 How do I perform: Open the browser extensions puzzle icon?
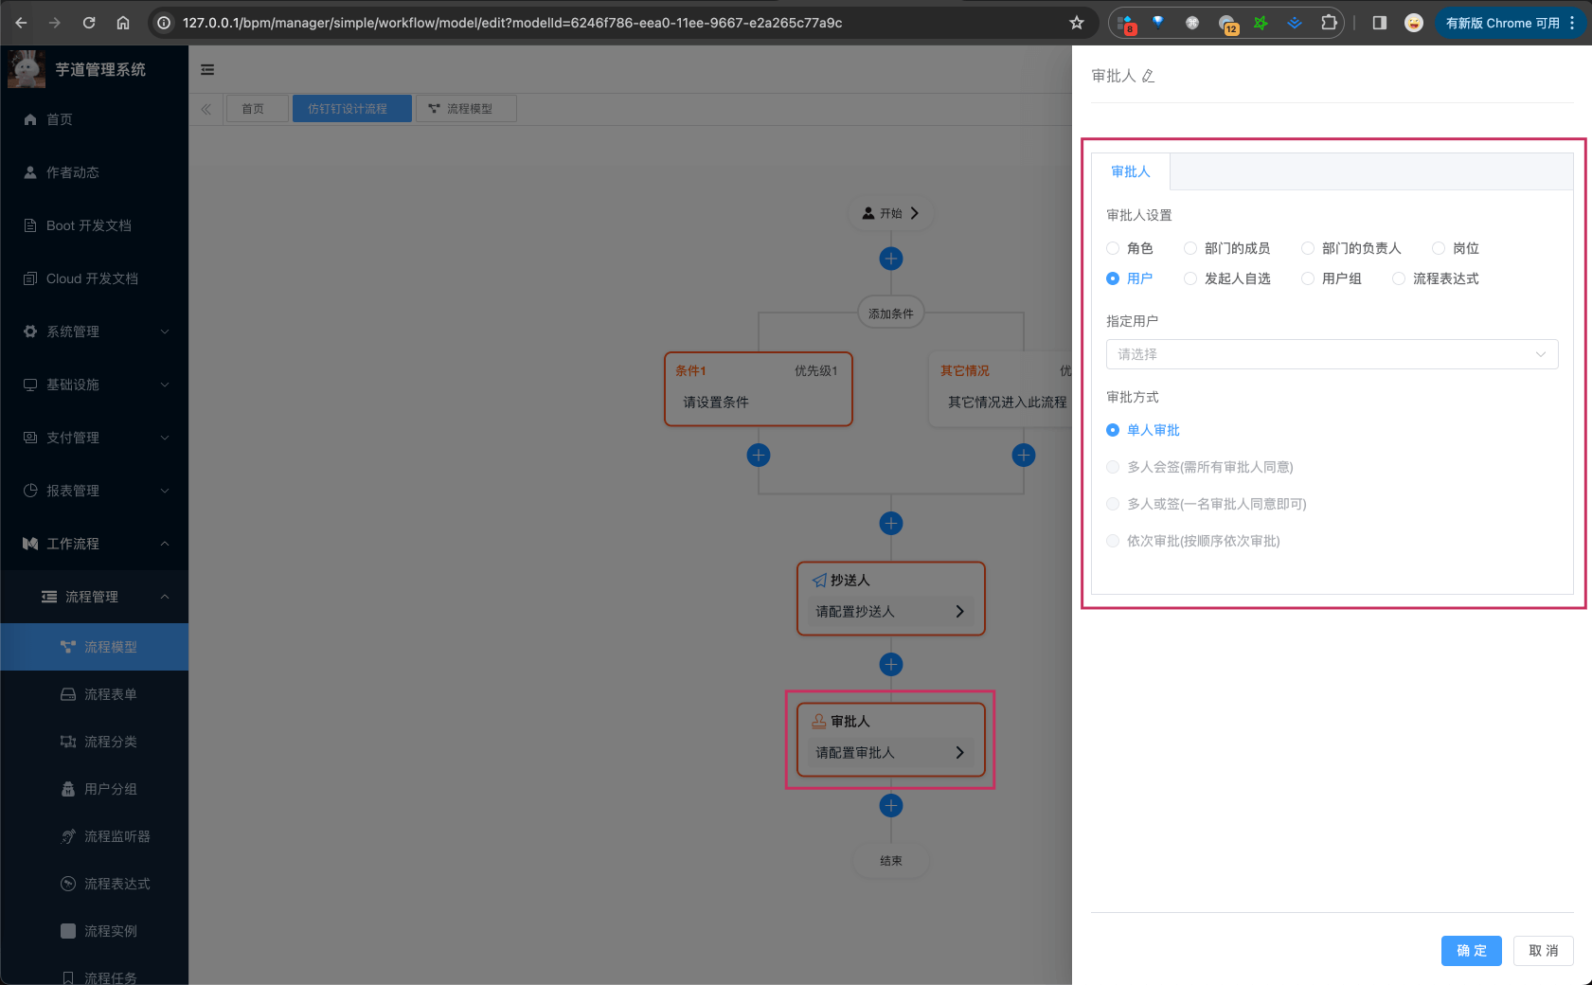(1329, 23)
